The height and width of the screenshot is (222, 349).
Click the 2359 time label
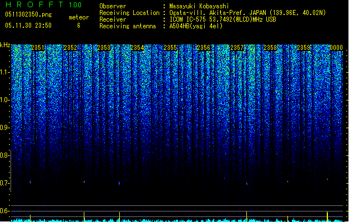click(304, 48)
